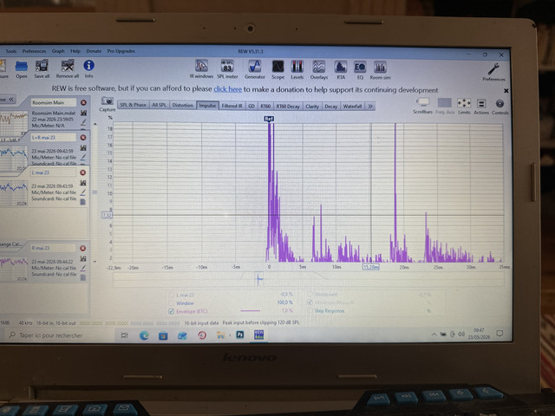555x416 pixels.
Task: Change trace color for L mai 23
Action: (83, 192)
